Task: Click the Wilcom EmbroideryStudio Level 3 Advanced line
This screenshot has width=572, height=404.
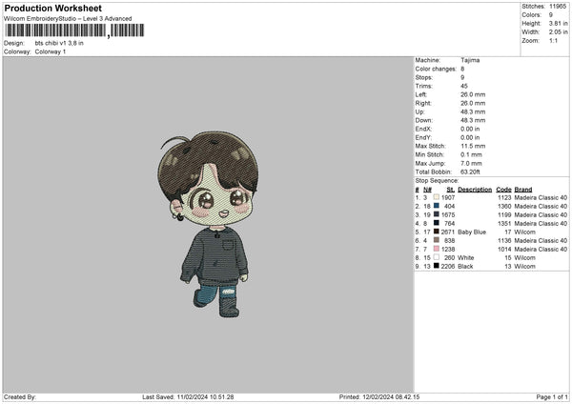Action: click(x=68, y=19)
